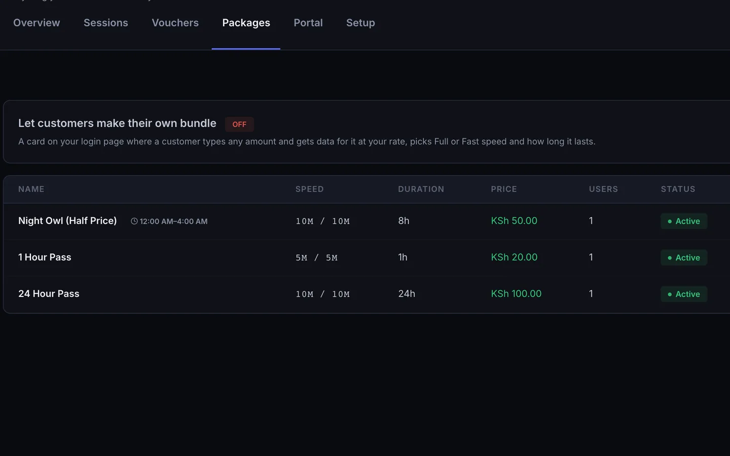Click the USERS column header

point(603,189)
